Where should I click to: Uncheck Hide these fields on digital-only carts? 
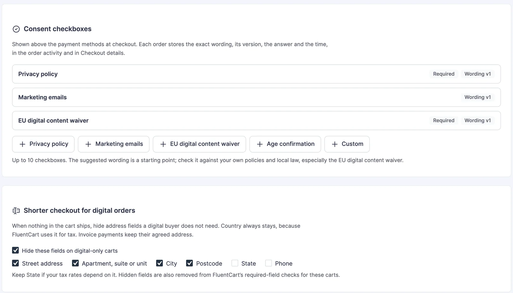point(15,250)
